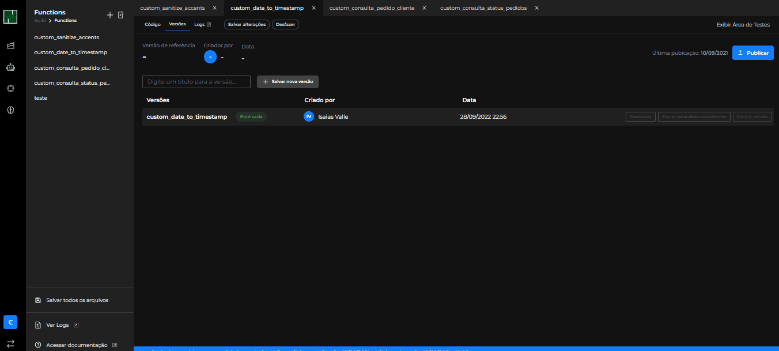Screen dimensions: 779x351
Task: Click the blue C workspace avatar
Action: tap(10, 322)
